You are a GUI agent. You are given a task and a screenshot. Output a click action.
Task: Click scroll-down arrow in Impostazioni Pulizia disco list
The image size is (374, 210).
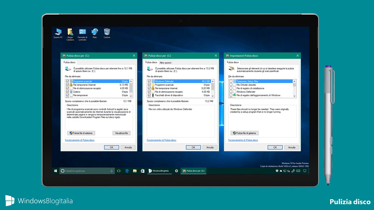click(295, 96)
